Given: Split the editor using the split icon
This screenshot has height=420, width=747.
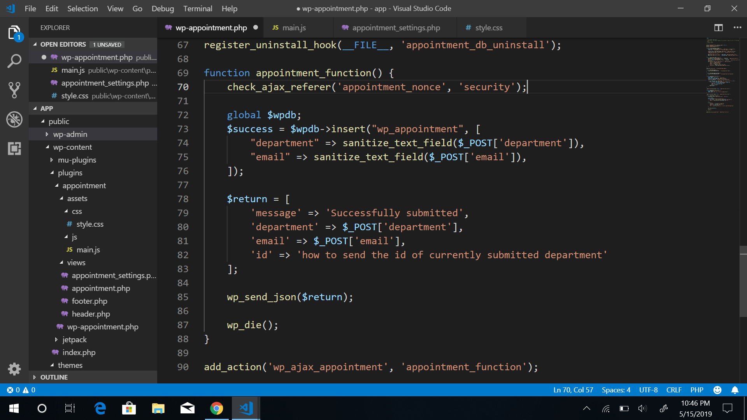Looking at the screenshot, I should [x=718, y=28].
